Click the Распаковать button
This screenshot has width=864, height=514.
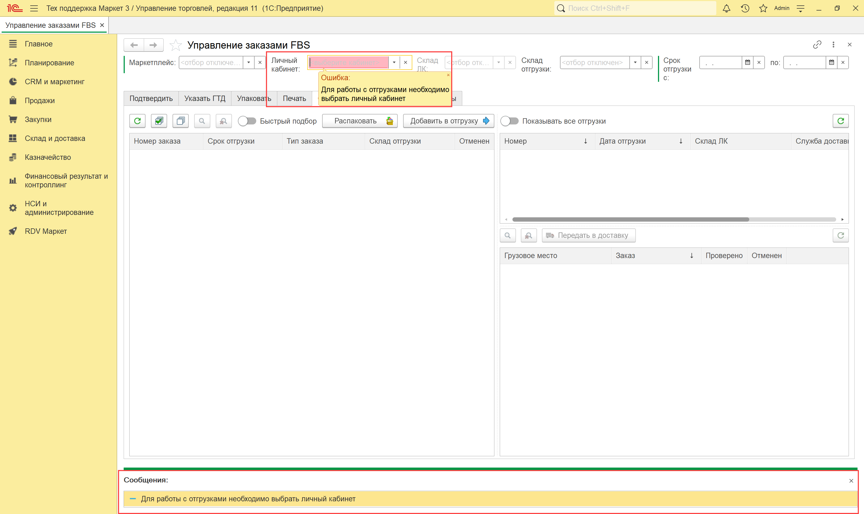[360, 121]
